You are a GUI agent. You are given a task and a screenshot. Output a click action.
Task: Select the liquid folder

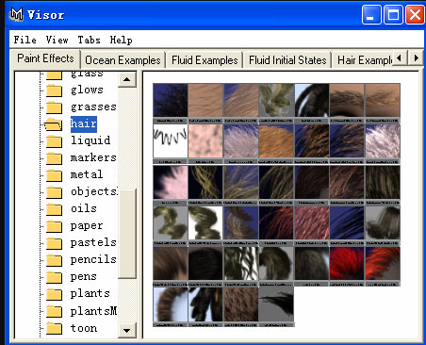point(90,140)
